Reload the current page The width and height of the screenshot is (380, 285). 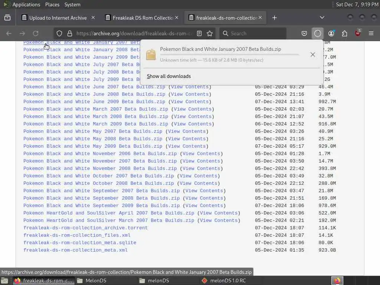click(x=36, y=33)
